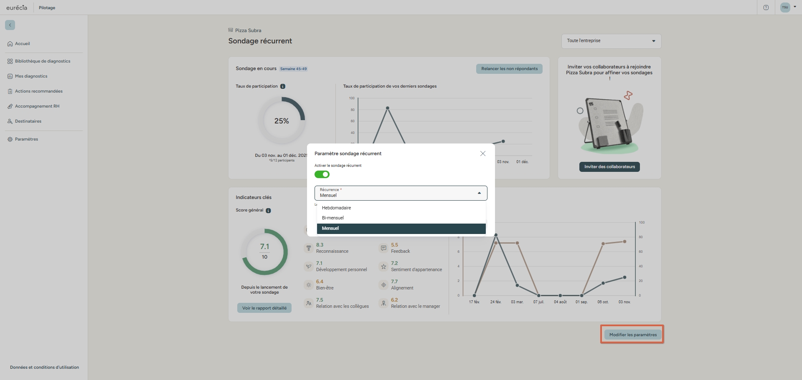Click Modifier les paramètres button
Screen dimensions: 802x380
(x=632, y=335)
